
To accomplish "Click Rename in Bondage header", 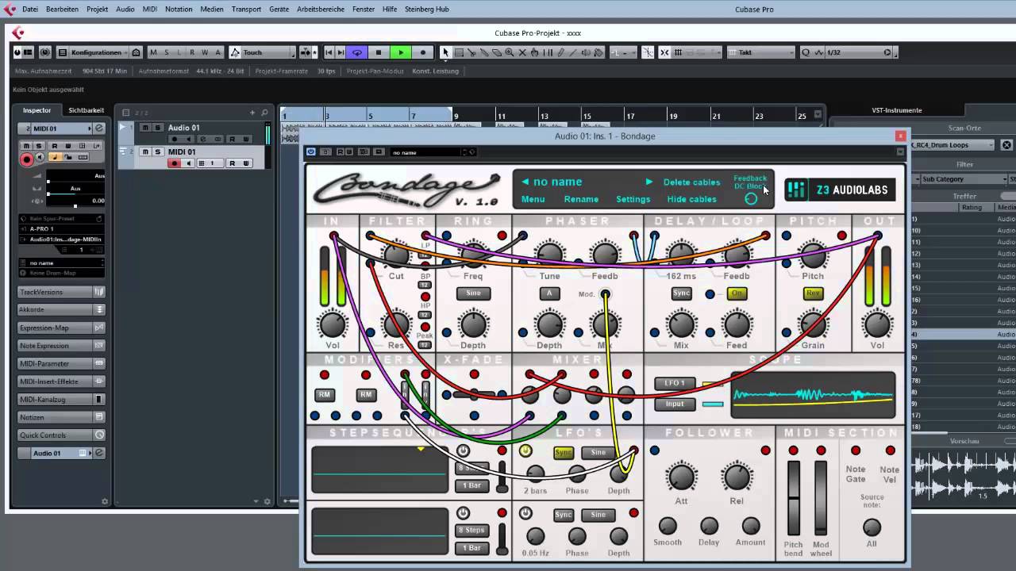I will pos(581,199).
